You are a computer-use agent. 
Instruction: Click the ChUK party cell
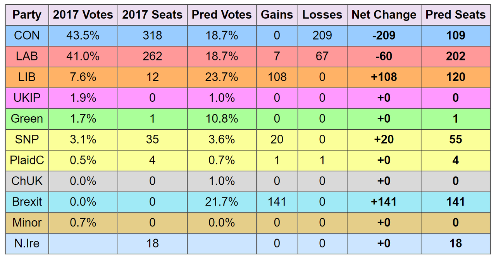(x=27, y=181)
